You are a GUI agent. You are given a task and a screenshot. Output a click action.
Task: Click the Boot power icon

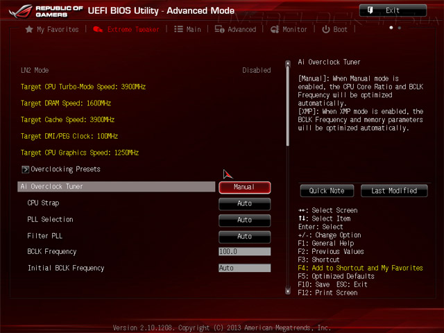coord(326,29)
